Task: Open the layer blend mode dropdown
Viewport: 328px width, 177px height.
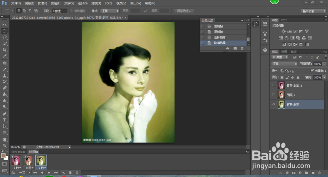Action: tap(284, 64)
